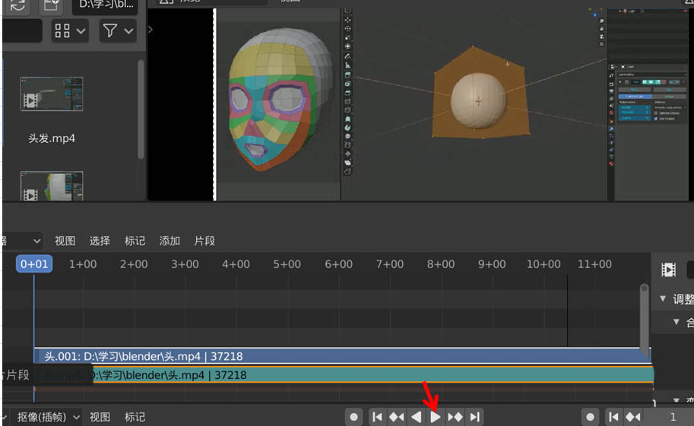Image resolution: width=694 pixels, height=426 pixels.
Task: Click the file browser path field
Action: (105, 7)
